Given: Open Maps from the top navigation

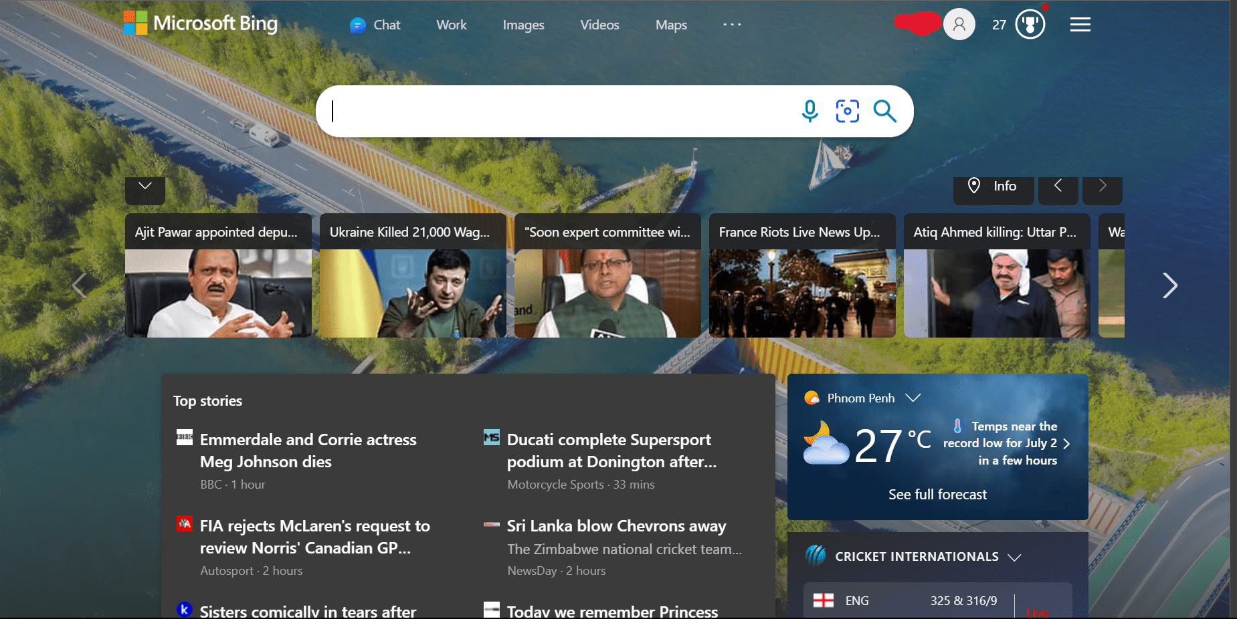Looking at the screenshot, I should point(671,25).
